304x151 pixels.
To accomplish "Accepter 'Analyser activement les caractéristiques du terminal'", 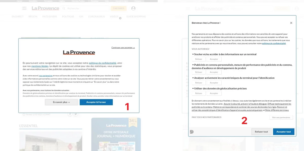I will [214, 83].
